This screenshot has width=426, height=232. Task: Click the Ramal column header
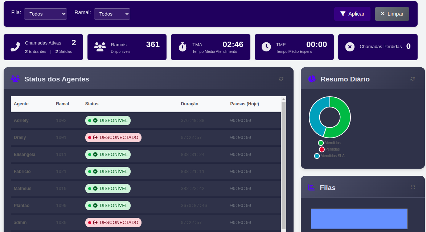click(x=62, y=104)
